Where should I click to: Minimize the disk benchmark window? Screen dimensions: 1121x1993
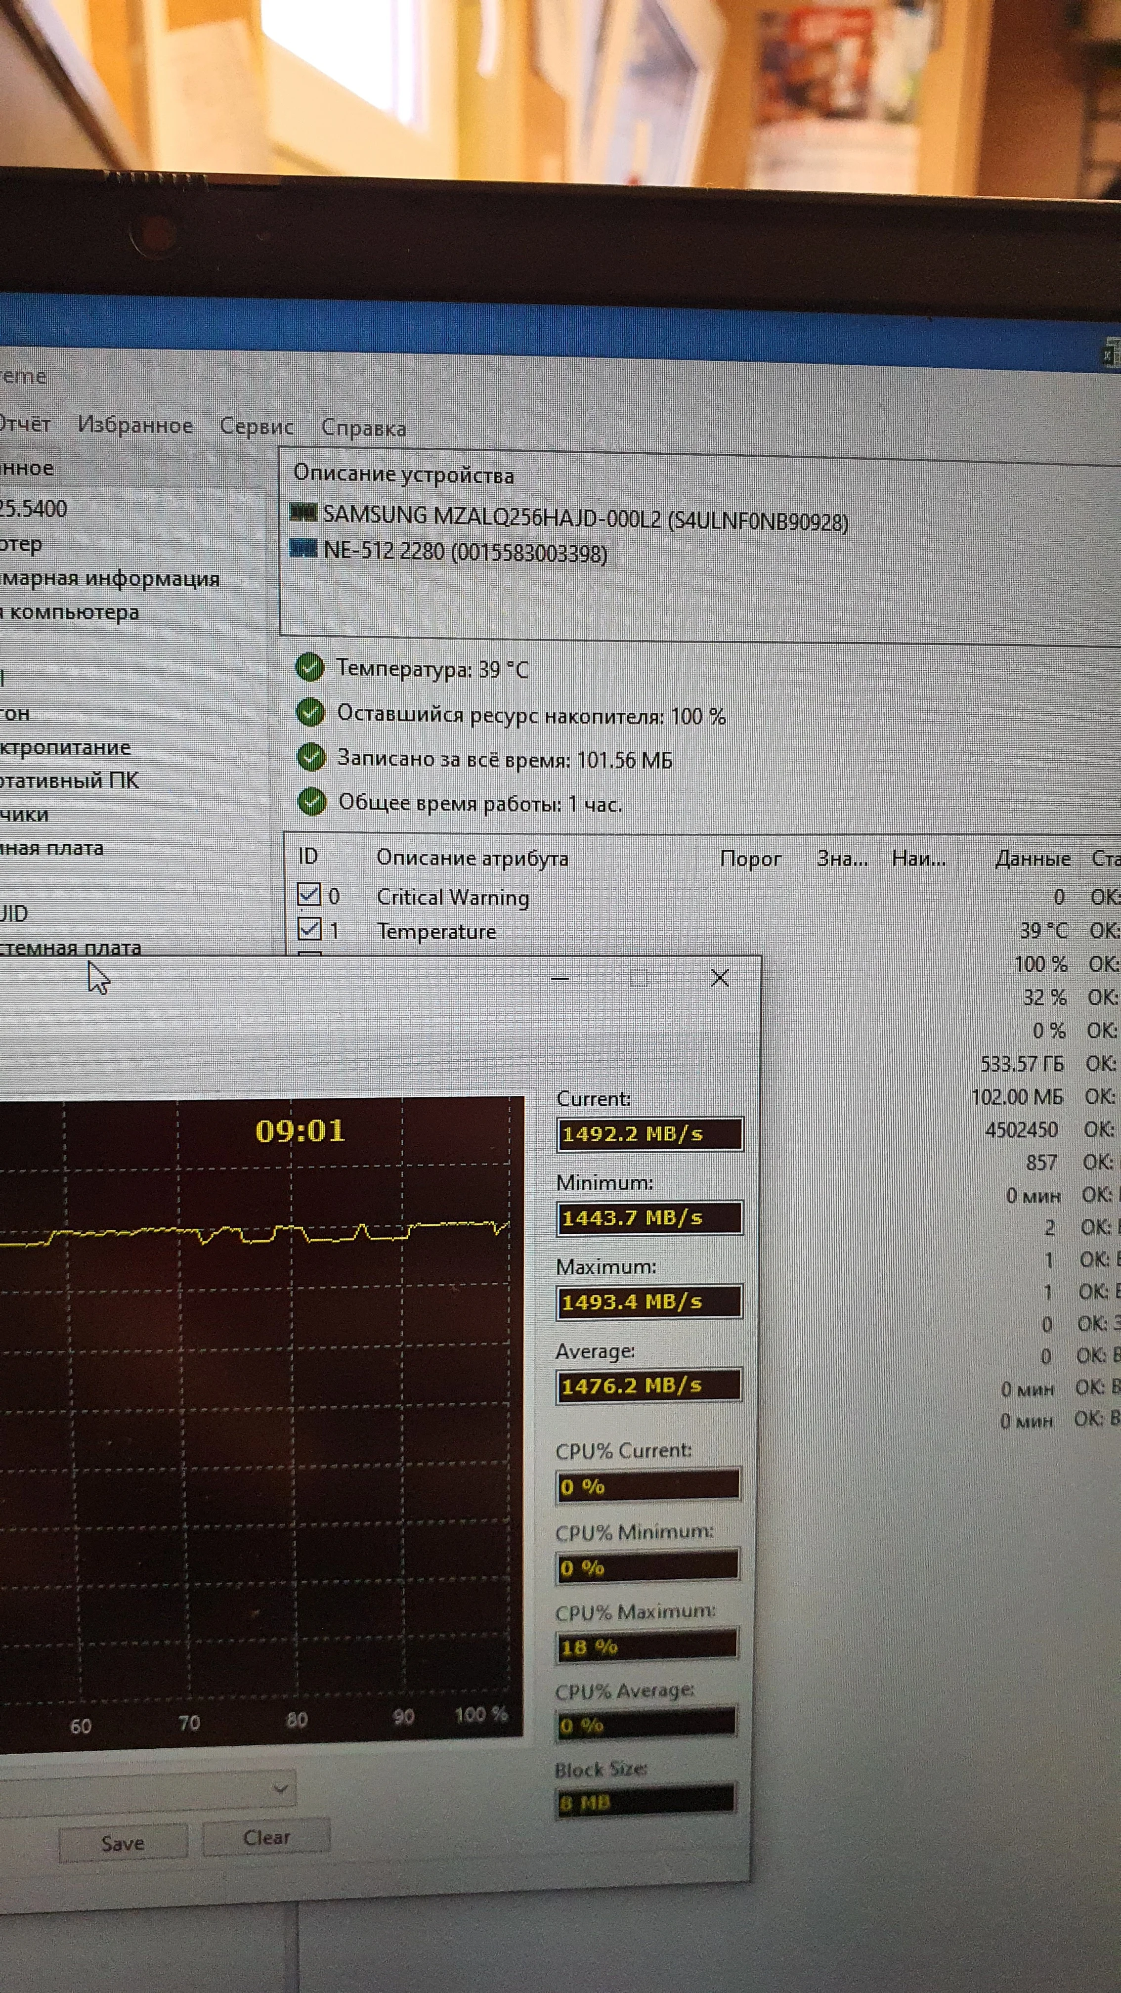[x=560, y=978]
